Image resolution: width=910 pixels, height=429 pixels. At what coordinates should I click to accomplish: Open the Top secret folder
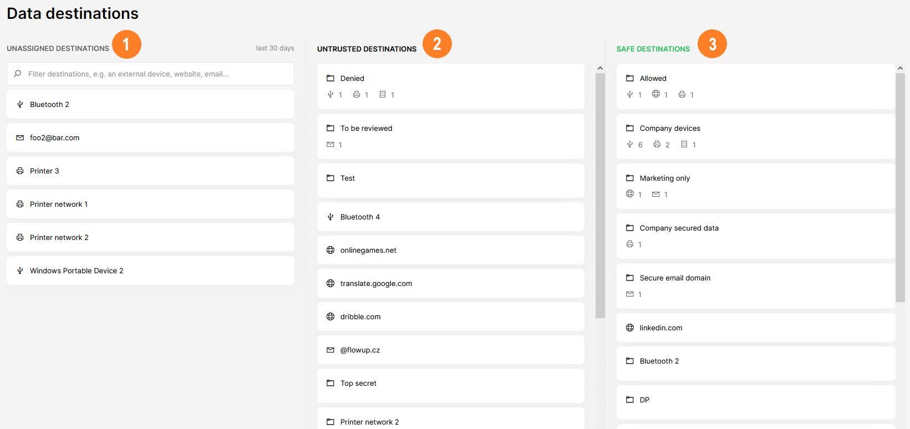358,383
